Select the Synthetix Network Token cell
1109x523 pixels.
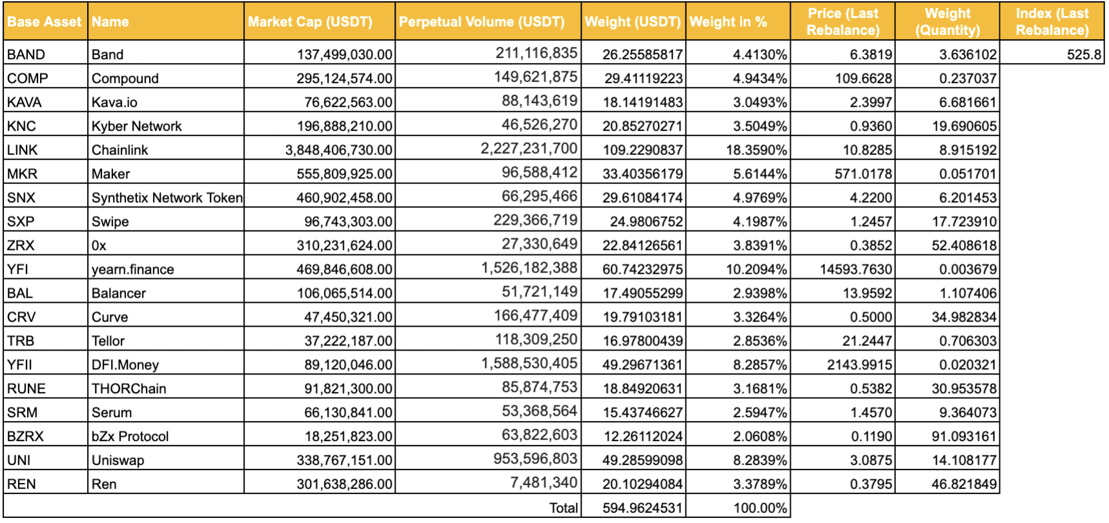tap(166, 196)
